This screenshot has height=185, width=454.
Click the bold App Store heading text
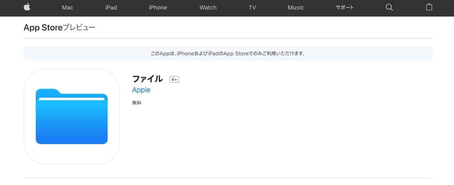click(x=43, y=28)
